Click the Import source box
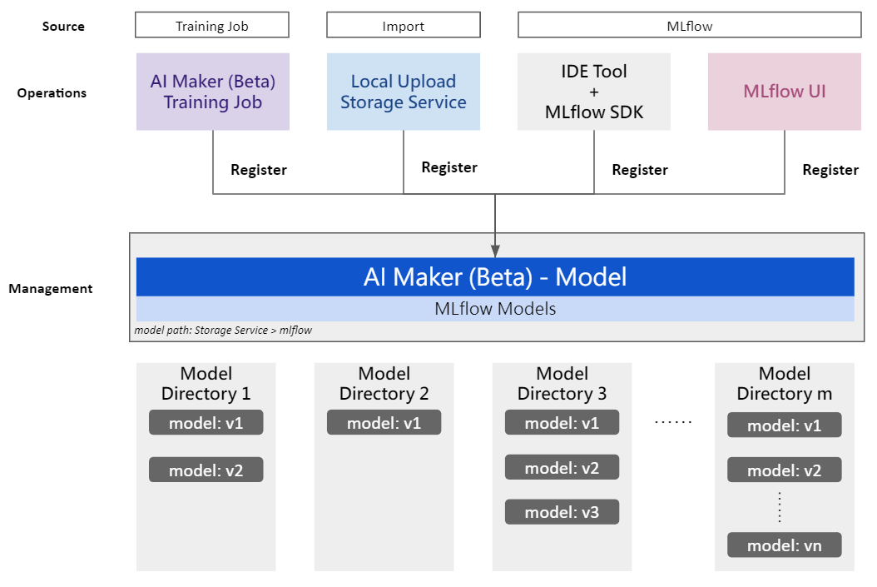 point(404,25)
